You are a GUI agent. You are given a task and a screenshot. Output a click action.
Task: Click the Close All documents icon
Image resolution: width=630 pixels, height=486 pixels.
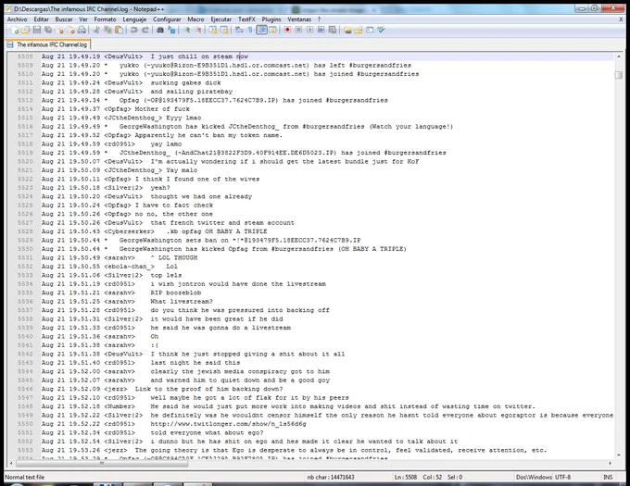coord(70,30)
